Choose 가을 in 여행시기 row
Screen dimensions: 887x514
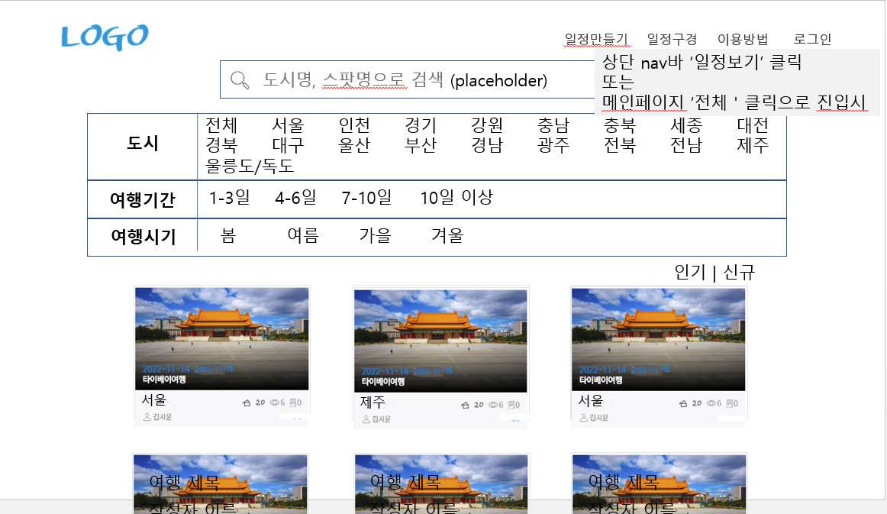point(375,235)
